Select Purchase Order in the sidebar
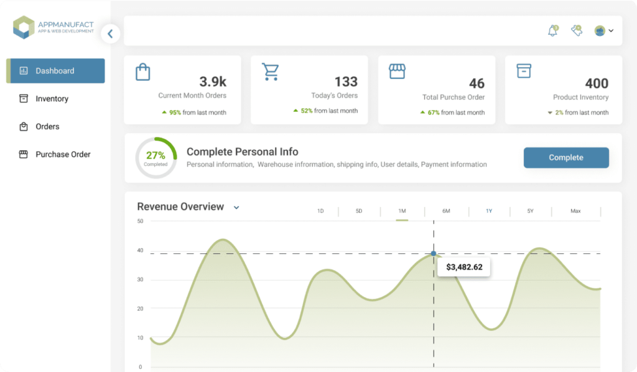This screenshot has height=372, width=637. click(x=63, y=154)
